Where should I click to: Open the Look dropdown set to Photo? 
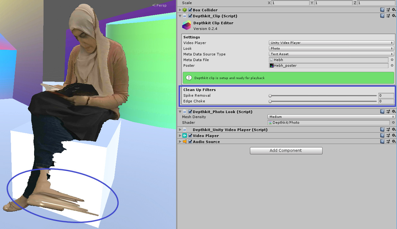[331, 49]
